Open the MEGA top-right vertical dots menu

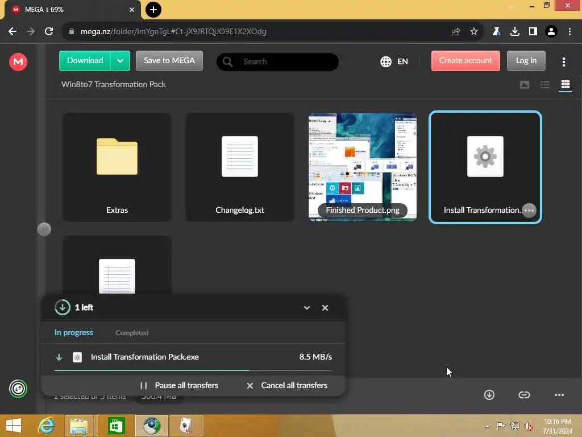pyautogui.click(x=563, y=62)
